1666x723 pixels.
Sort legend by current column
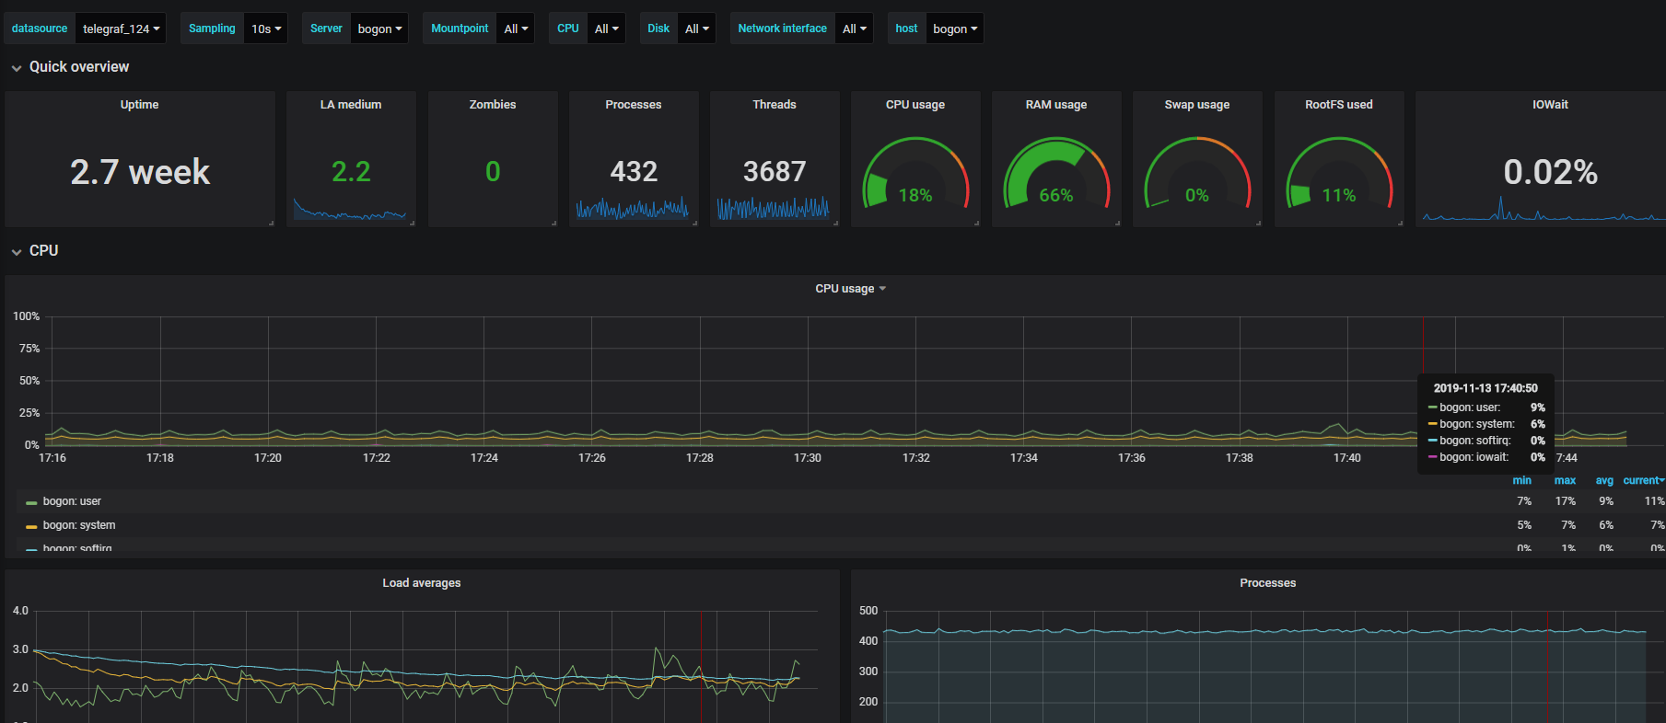1643,480
